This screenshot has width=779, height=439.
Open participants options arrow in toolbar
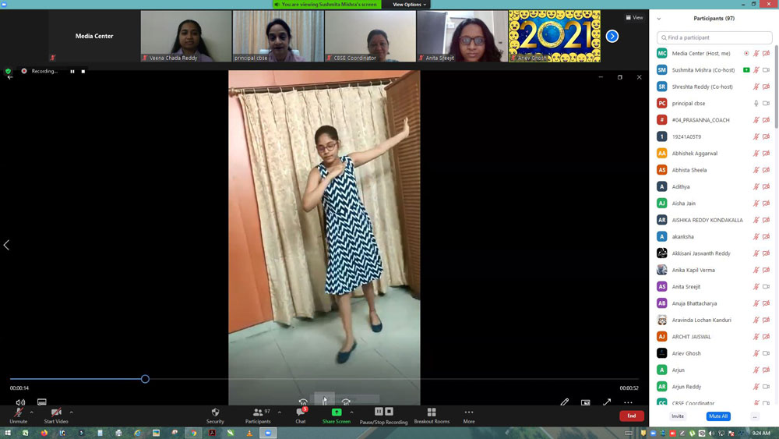tap(279, 412)
